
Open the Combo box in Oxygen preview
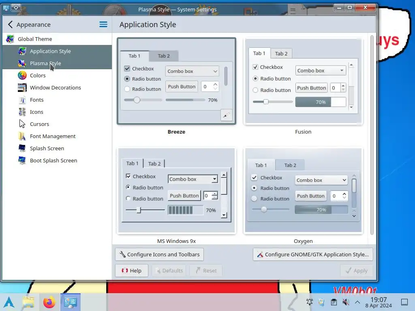point(321,180)
